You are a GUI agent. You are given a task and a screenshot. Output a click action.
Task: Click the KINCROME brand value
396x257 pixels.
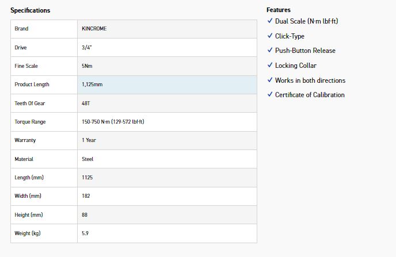pyautogui.click(x=94, y=29)
